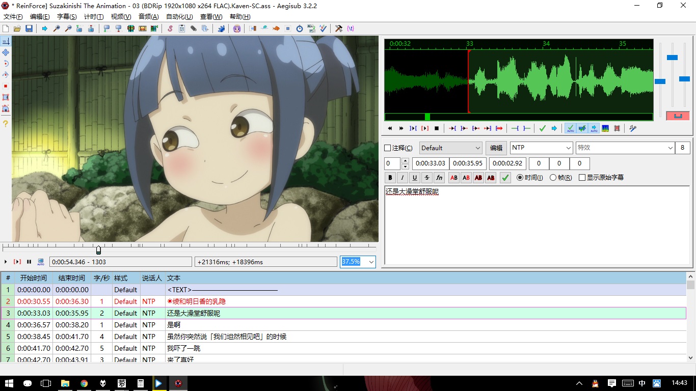Toggle spectrum analyzer display mode
The width and height of the screenshot is (696, 391).
coord(605,128)
